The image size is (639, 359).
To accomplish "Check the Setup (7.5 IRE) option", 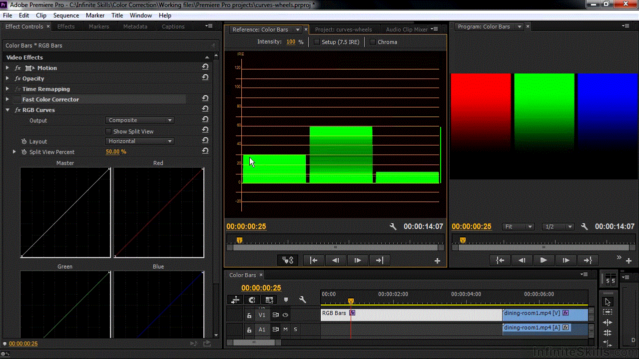I will [x=316, y=42].
